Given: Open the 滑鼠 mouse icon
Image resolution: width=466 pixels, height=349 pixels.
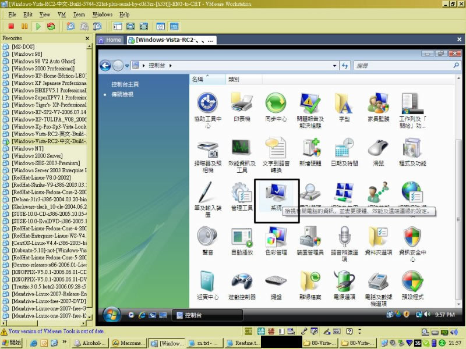Looking at the screenshot, I should (x=378, y=151).
